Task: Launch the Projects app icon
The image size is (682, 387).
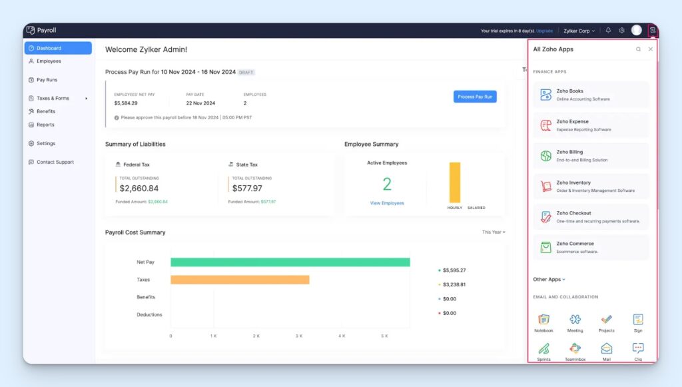Action: pyautogui.click(x=606, y=320)
